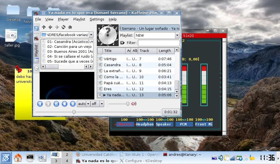Screen dimensions: 280x164
Task: Open the KDE K menu
Action: click(x=6, y=158)
